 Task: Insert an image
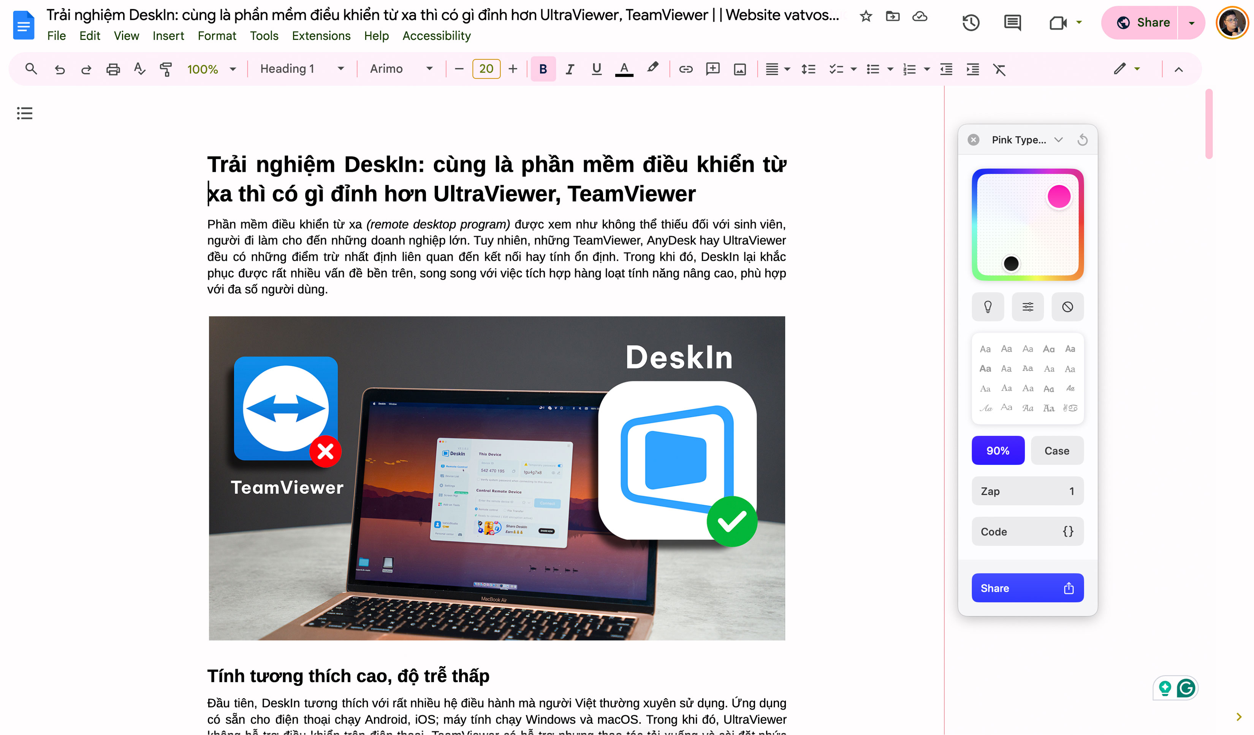[740, 69]
